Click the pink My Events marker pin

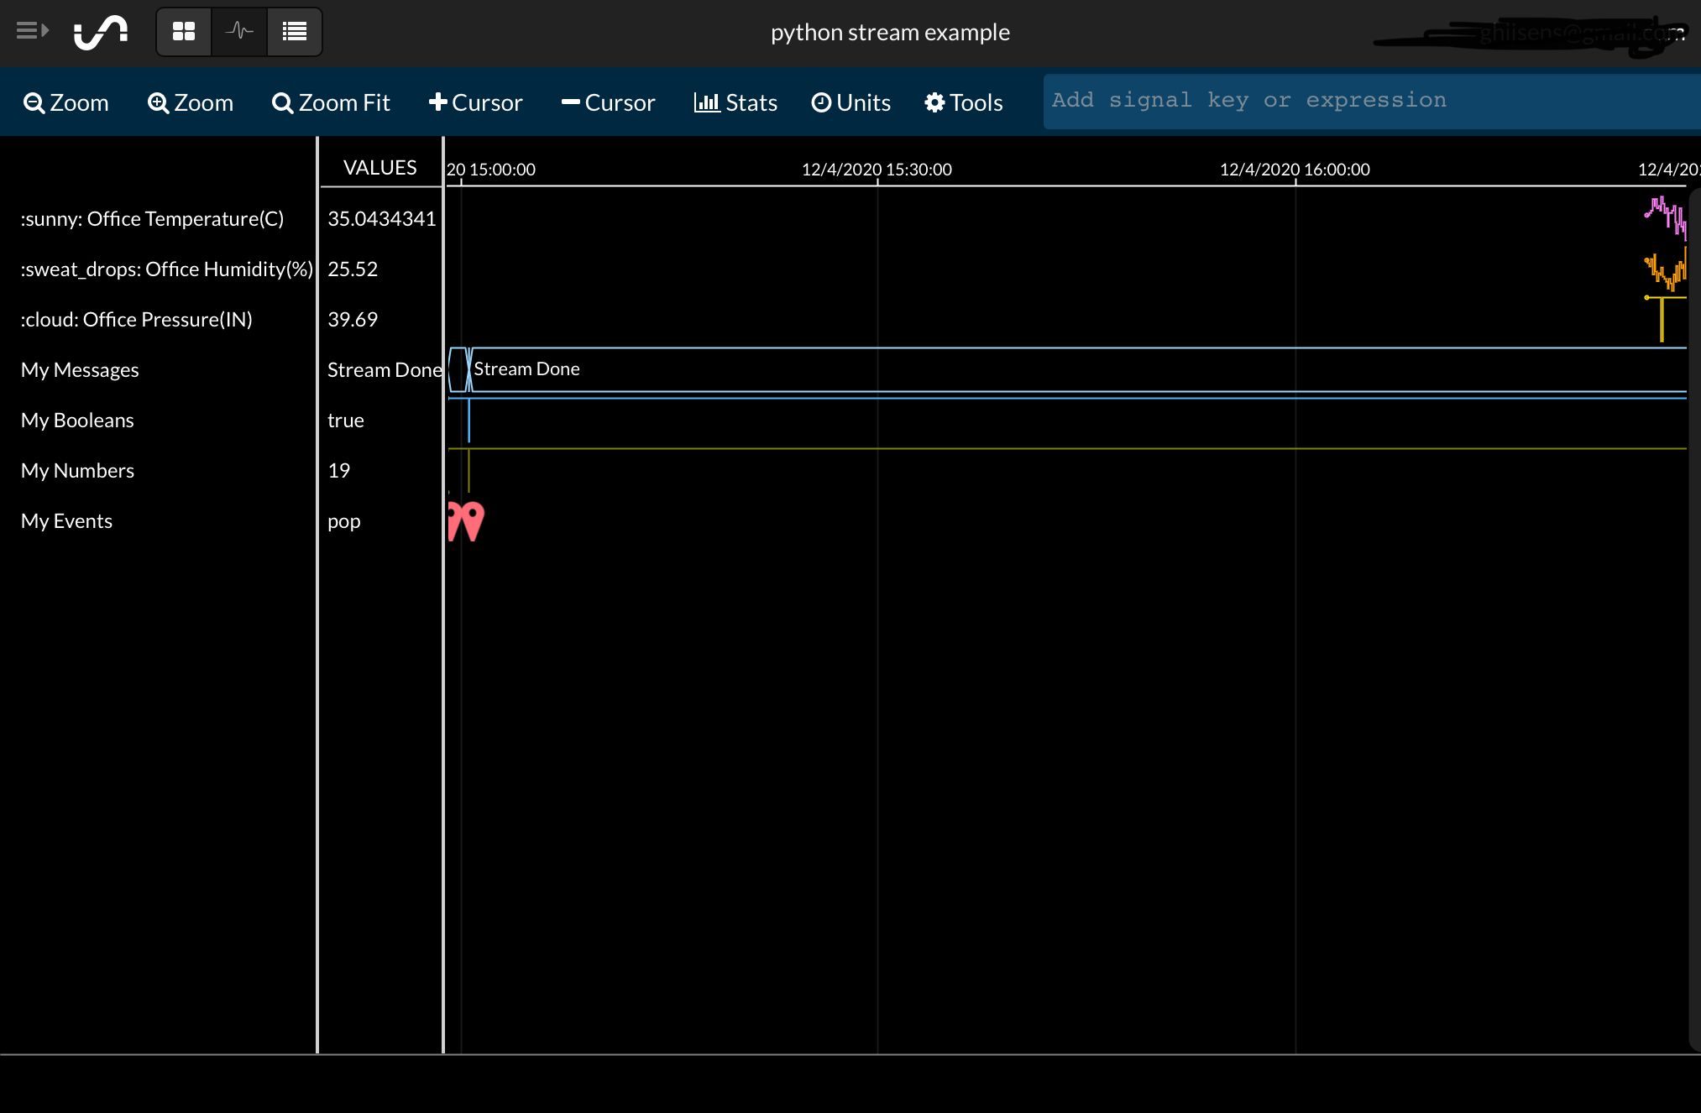pyautogui.click(x=472, y=519)
